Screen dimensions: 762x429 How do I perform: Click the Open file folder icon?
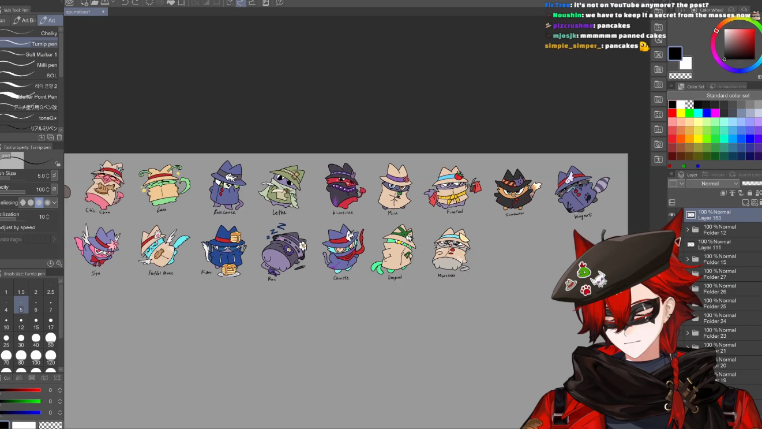[95, 3]
